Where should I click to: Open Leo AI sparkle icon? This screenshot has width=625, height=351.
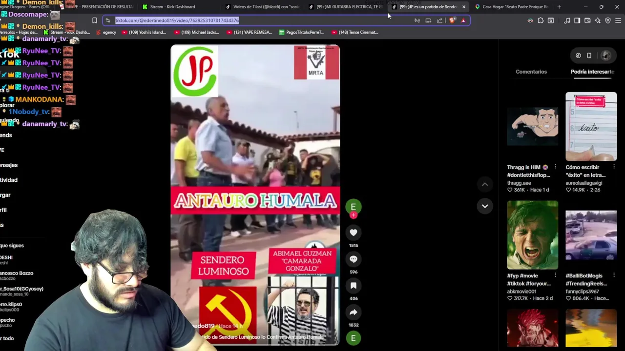(598, 20)
